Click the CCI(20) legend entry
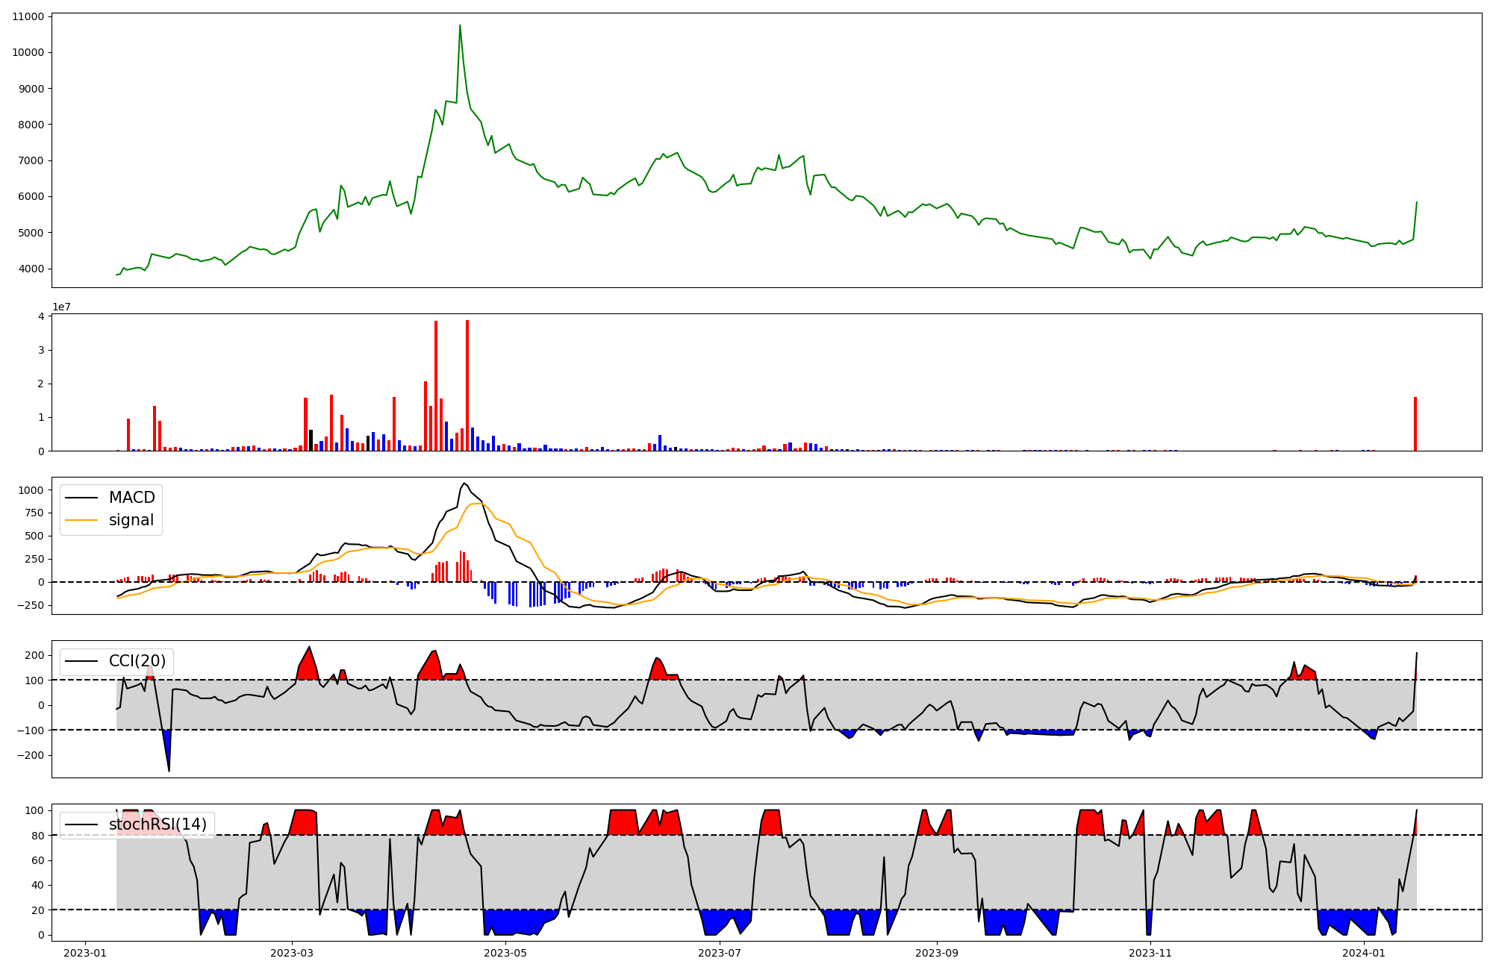Screen dimensions: 1493x970 pyautogui.click(x=137, y=661)
